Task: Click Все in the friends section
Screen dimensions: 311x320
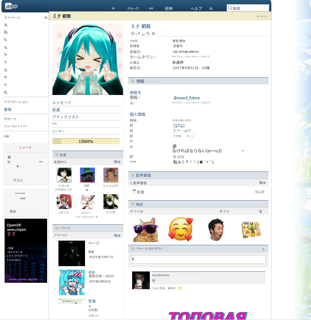Action: 117,162
